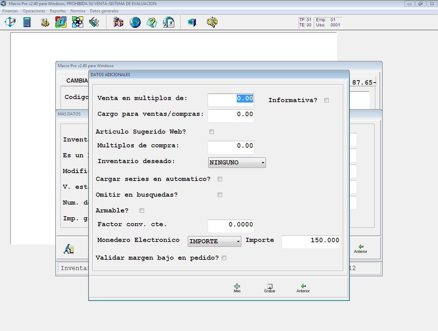Expand the Monedero Electronico IMPORTE dropdown

(214, 242)
